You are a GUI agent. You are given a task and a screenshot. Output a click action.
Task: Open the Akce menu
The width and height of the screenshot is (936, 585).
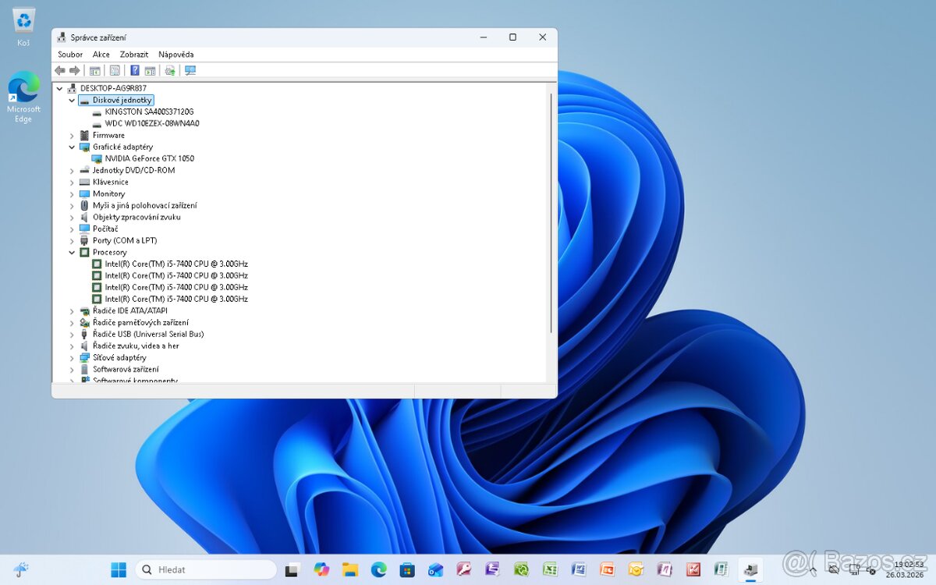point(101,55)
